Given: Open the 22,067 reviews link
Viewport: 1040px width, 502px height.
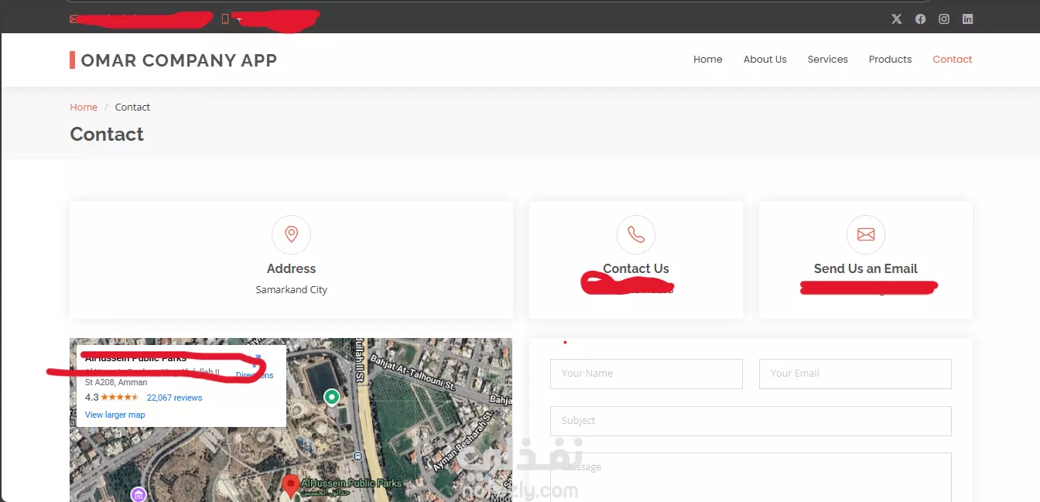Looking at the screenshot, I should point(174,398).
